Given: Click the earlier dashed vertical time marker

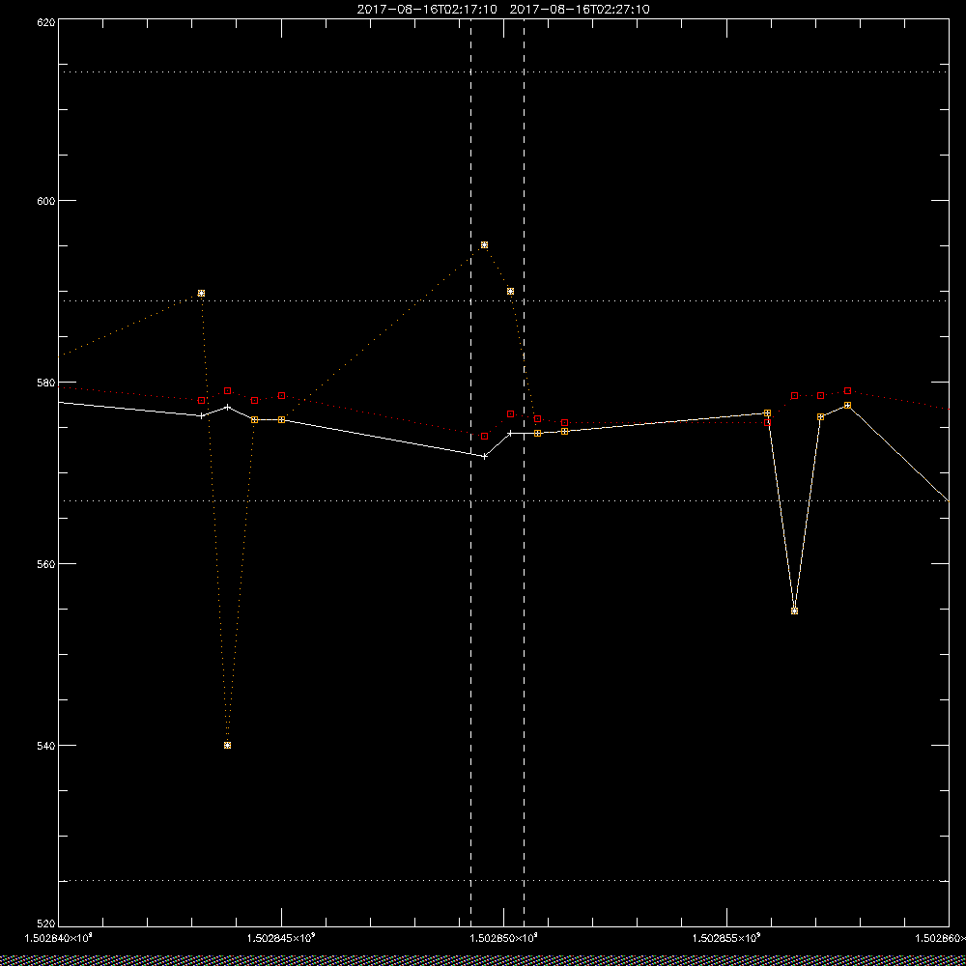Looking at the screenshot, I should click(x=470, y=471).
